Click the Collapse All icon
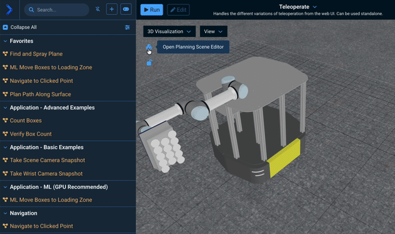 5,28
